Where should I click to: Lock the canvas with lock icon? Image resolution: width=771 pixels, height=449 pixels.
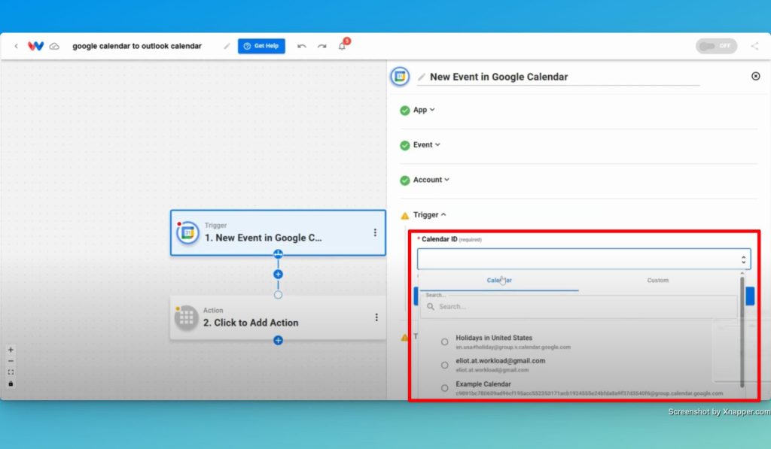coord(11,384)
